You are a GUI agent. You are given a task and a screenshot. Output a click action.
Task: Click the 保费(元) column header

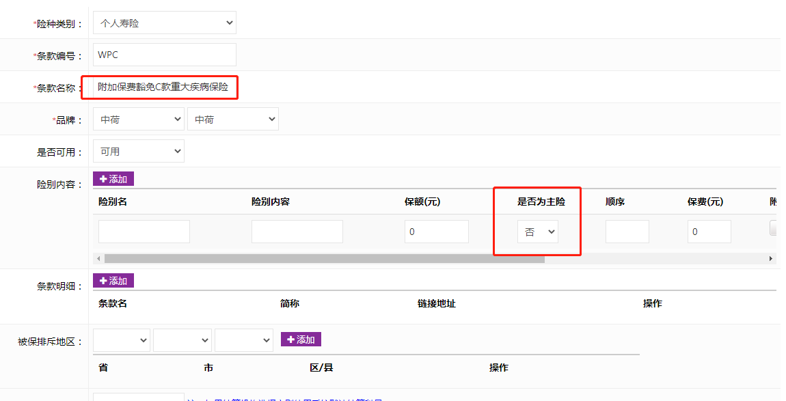click(x=705, y=202)
